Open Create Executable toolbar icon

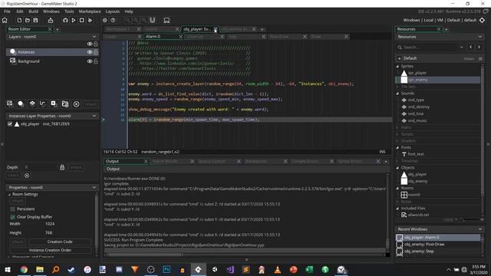coord(51,21)
